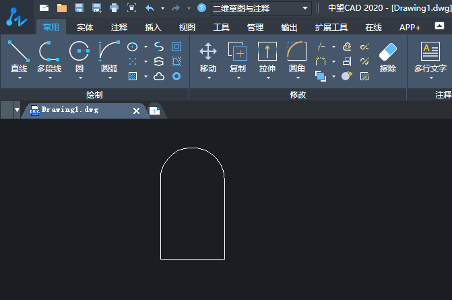Click the revision cloud icon in 绘制 panel
Screen dimensions: 452x300
coord(159,76)
